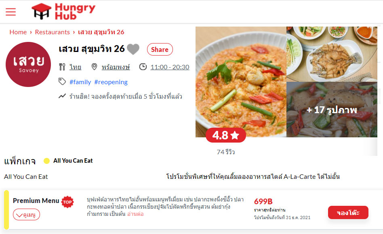
Task: Click the TOP badge on Premium Menu
Action: [x=67, y=202]
